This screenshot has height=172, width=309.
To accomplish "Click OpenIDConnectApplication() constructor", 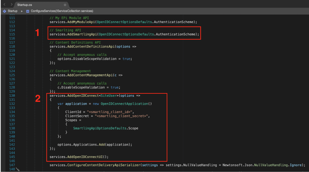I will [126, 104].
